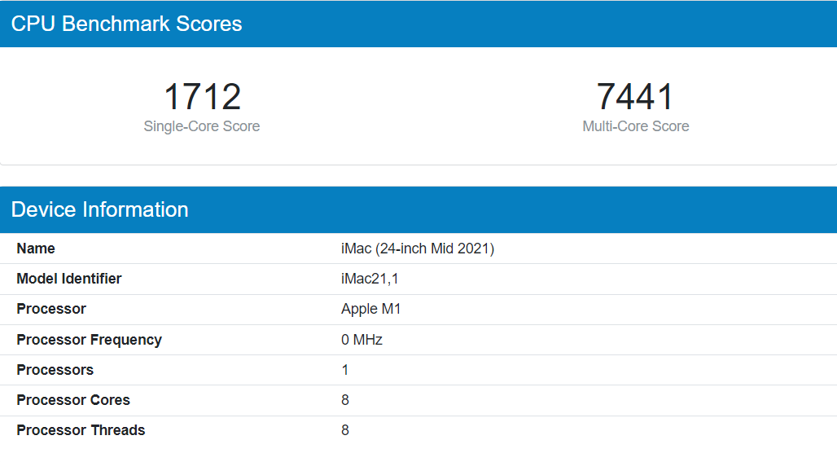Click the Single-Core Score label
This screenshot has height=462, width=837.
pyautogui.click(x=202, y=126)
